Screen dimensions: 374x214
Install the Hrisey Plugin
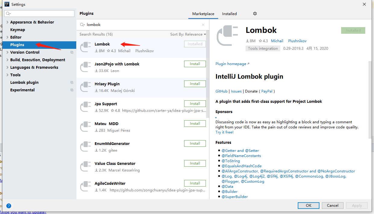pyautogui.click(x=195, y=84)
